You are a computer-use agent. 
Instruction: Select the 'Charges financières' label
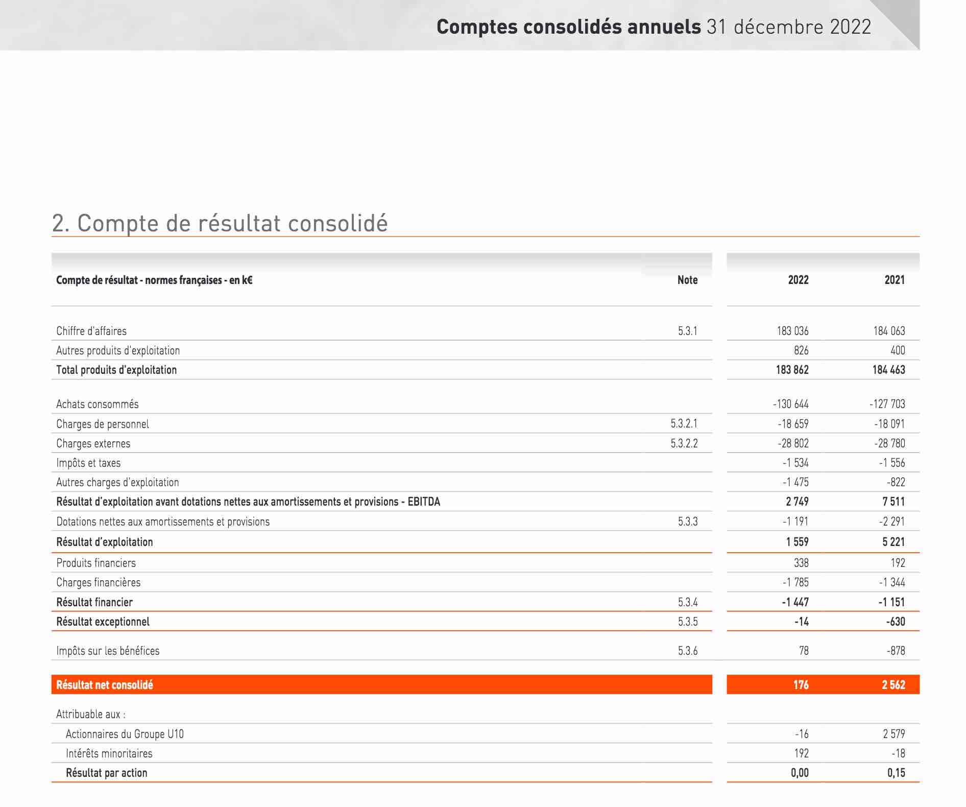[x=99, y=582]
